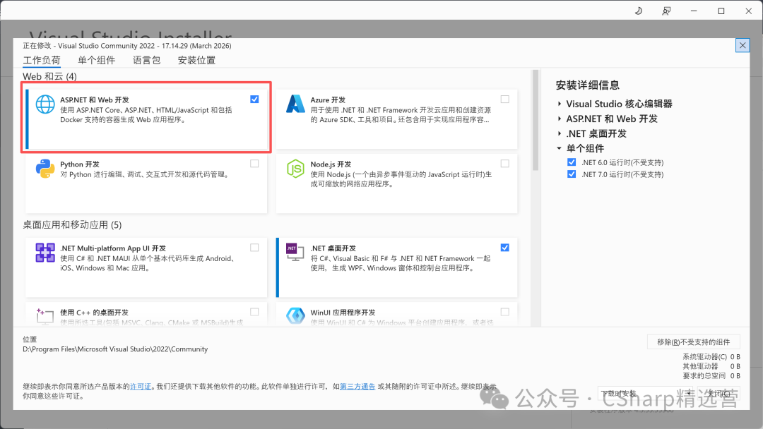Toggle the dark theme moon icon

click(x=639, y=11)
